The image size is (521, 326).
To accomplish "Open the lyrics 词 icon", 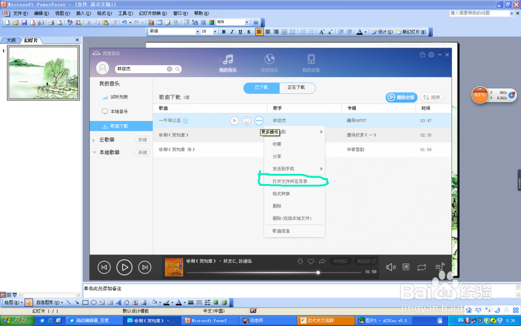I will (x=406, y=267).
